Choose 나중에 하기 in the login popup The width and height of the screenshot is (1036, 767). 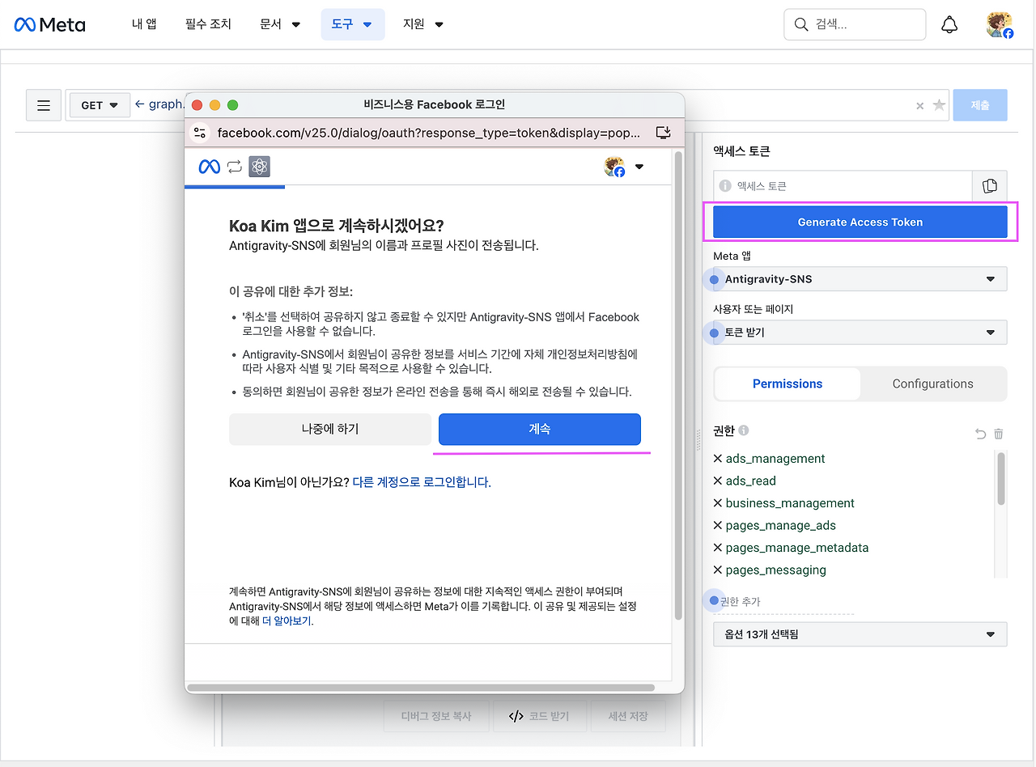330,430
